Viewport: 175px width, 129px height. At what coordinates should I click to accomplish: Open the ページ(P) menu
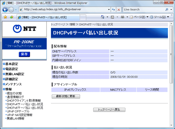click(x=139, y=17)
